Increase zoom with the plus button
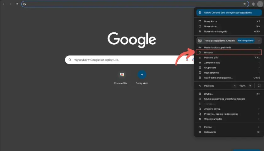Screen dimensions: 264x151 250,86
